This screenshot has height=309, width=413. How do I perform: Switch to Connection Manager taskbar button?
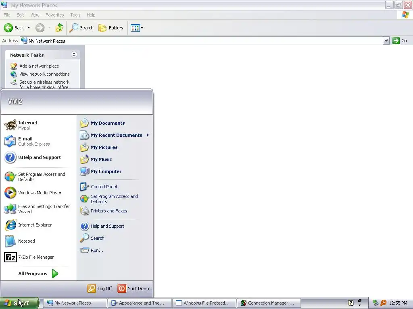point(269,303)
